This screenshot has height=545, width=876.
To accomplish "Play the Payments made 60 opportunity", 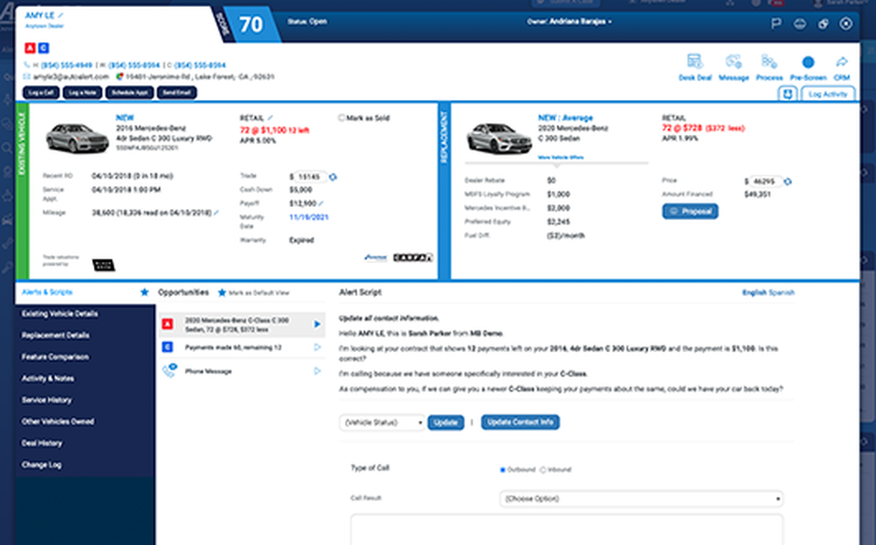I will pyautogui.click(x=317, y=348).
